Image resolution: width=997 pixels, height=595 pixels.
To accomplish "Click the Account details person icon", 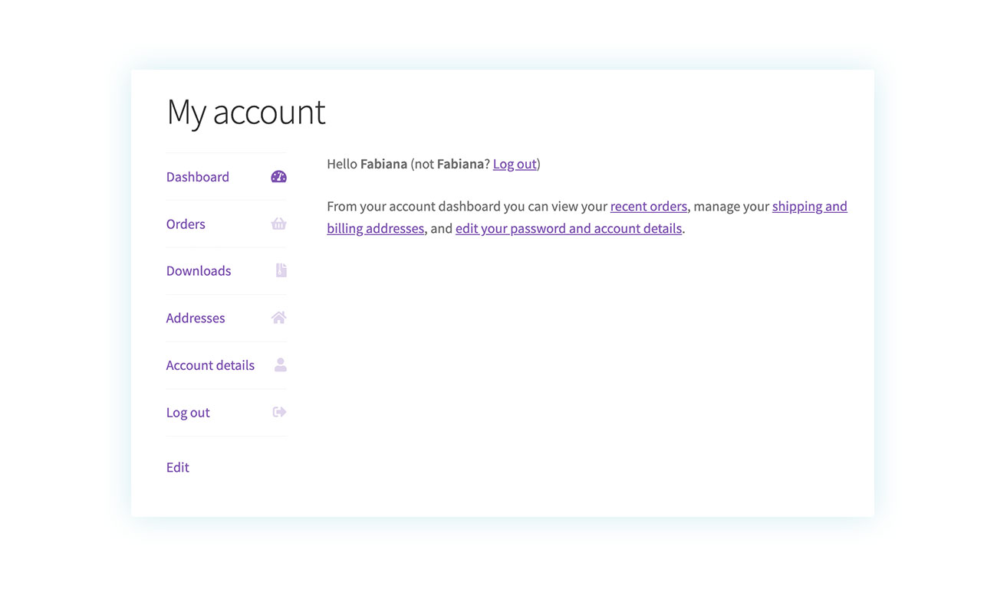I will (281, 365).
